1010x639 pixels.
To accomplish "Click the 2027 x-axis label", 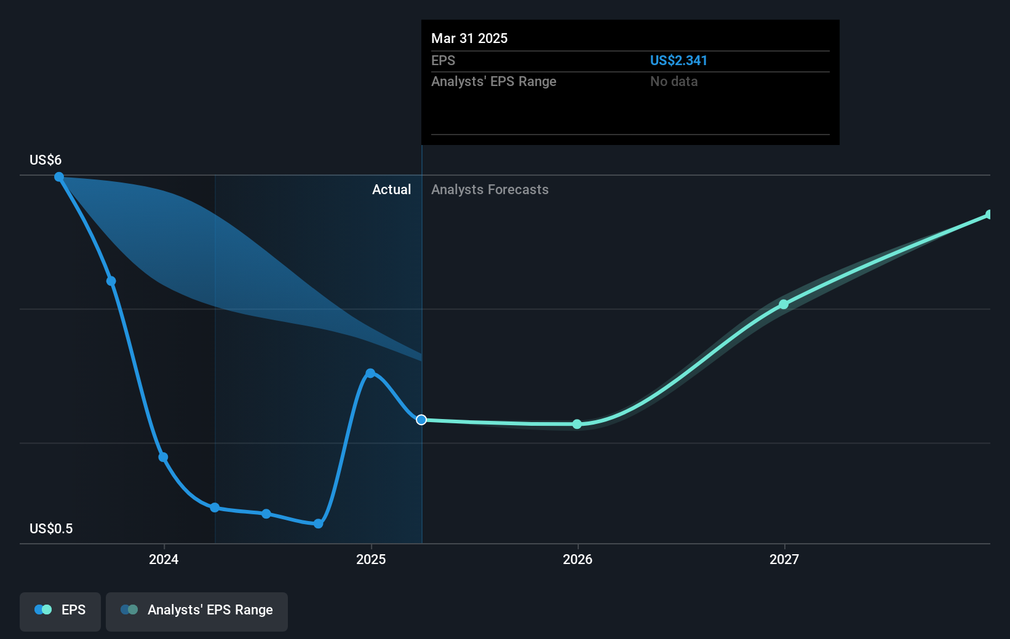I will coord(784,559).
